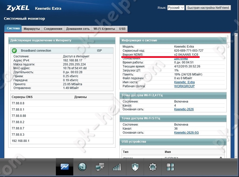Screen dimensions: 239x177
Task: Select NDMS version v2.04(AANS.1)C6
Action: pos(186,54)
